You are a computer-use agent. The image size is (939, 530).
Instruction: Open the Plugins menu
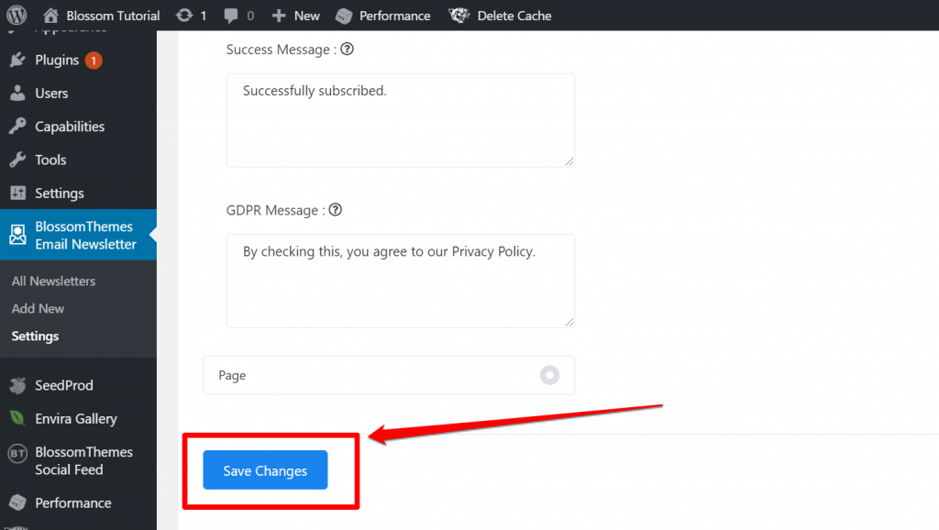tap(57, 61)
